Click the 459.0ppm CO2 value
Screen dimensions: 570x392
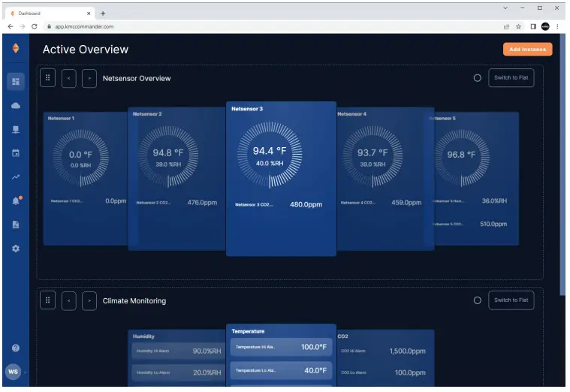coord(406,203)
